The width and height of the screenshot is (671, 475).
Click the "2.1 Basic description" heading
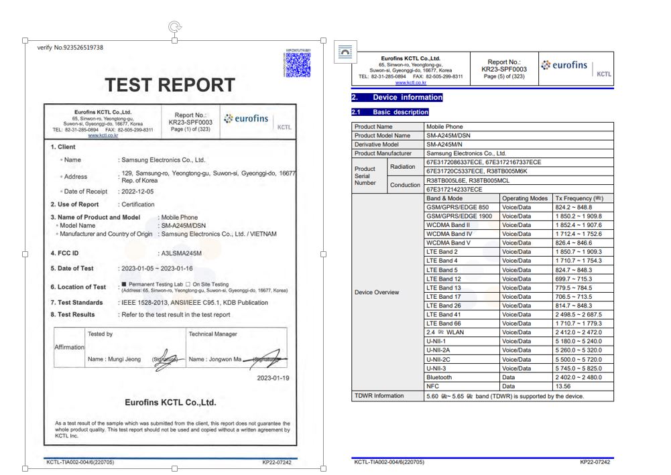[390, 112]
